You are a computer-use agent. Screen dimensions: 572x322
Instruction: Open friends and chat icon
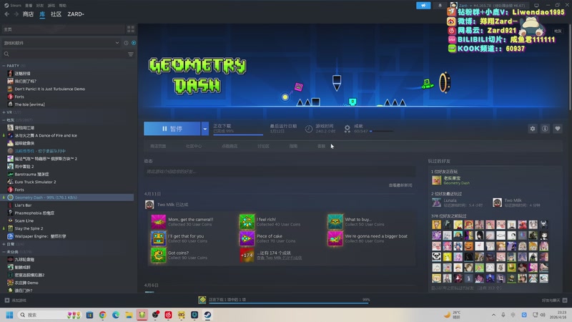tap(565, 300)
